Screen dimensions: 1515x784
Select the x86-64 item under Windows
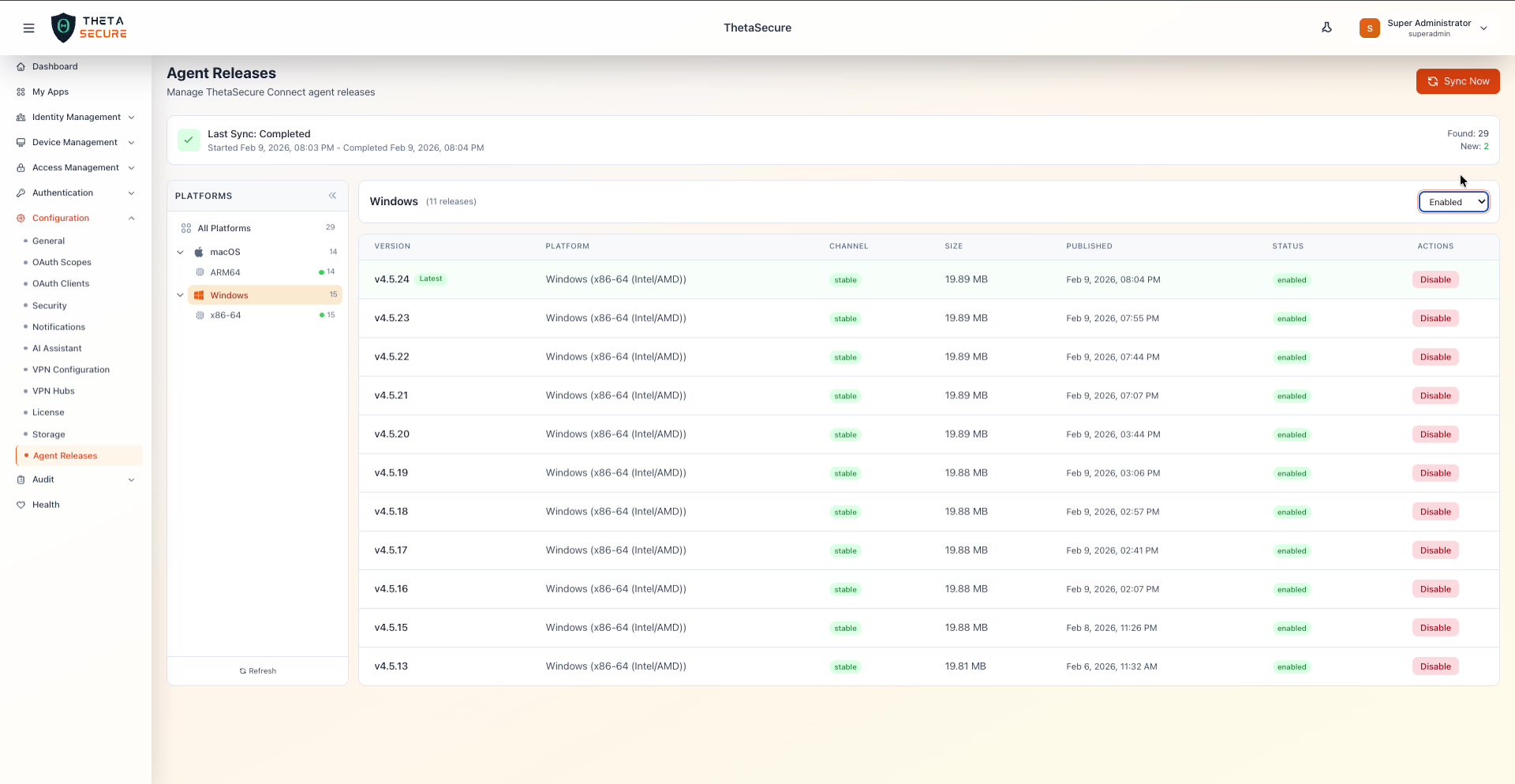pyautogui.click(x=226, y=315)
